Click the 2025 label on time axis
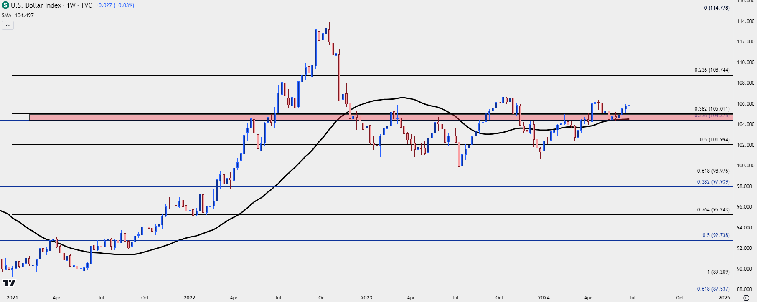 724,298
